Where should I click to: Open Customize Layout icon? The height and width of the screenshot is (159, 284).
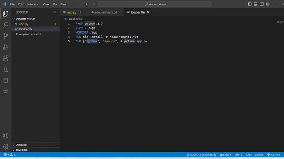pyautogui.click(x=268, y=4)
